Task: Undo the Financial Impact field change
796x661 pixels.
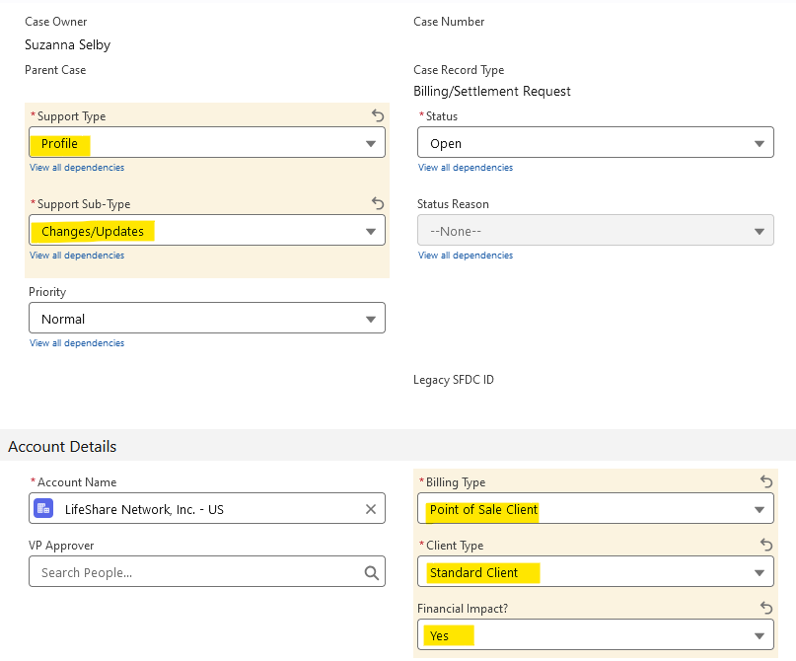Action: click(766, 609)
